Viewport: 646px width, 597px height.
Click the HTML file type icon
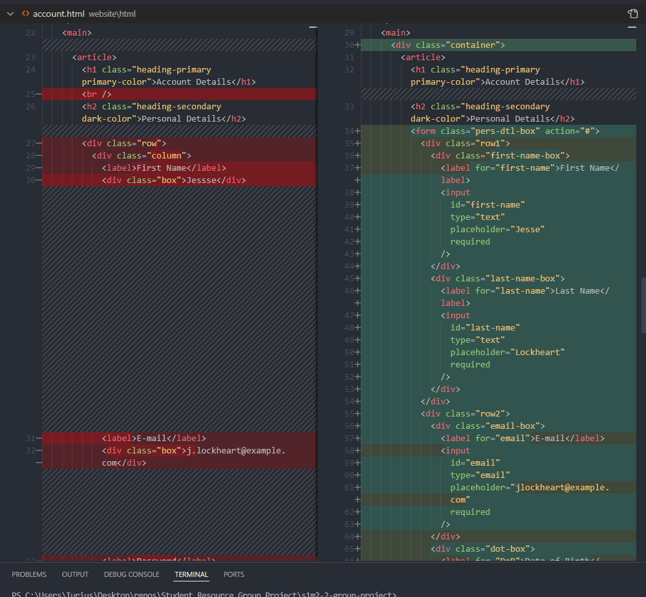click(x=25, y=14)
